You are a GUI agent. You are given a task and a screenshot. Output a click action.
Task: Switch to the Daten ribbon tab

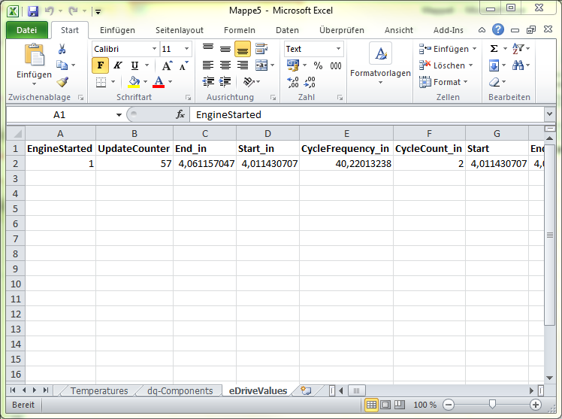click(287, 30)
